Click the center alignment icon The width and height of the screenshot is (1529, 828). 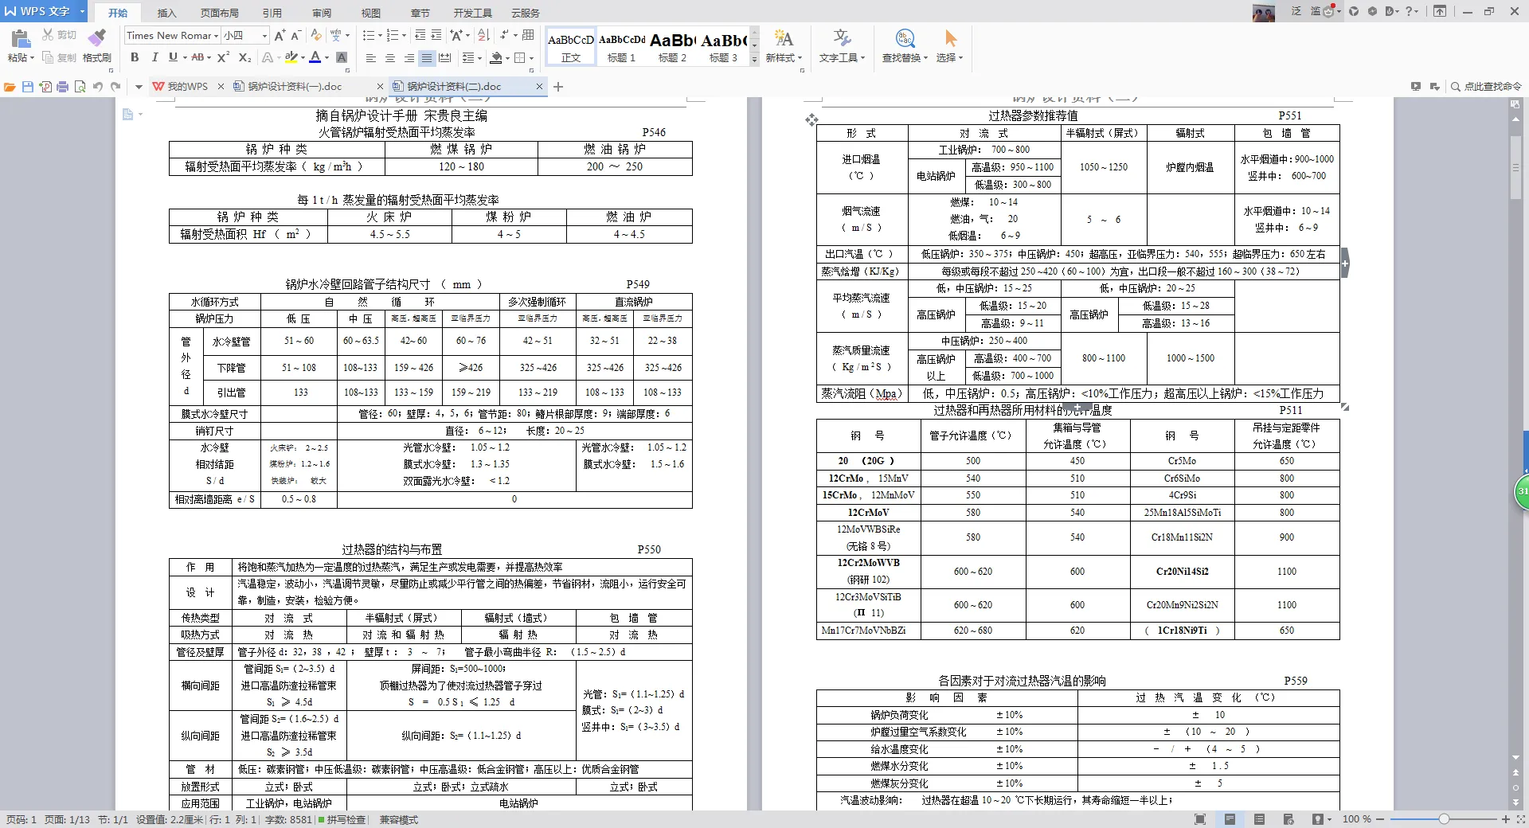(x=389, y=58)
